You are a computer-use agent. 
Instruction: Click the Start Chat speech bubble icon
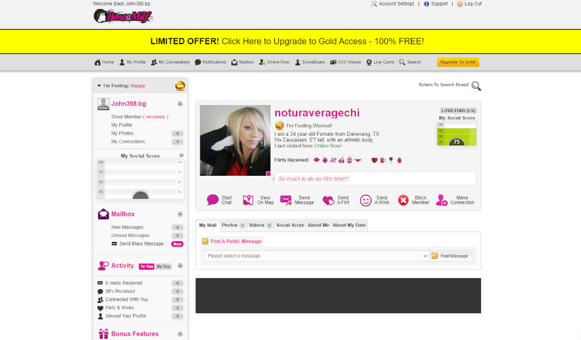click(212, 200)
